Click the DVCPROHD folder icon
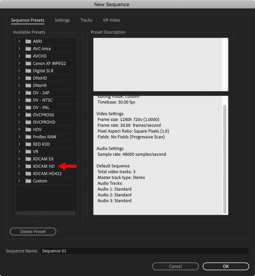 click(28, 122)
